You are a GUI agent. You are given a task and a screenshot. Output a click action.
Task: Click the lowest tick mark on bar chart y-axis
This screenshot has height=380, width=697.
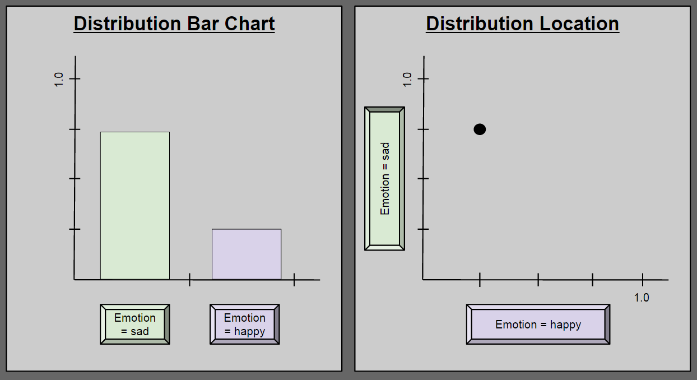click(75, 229)
